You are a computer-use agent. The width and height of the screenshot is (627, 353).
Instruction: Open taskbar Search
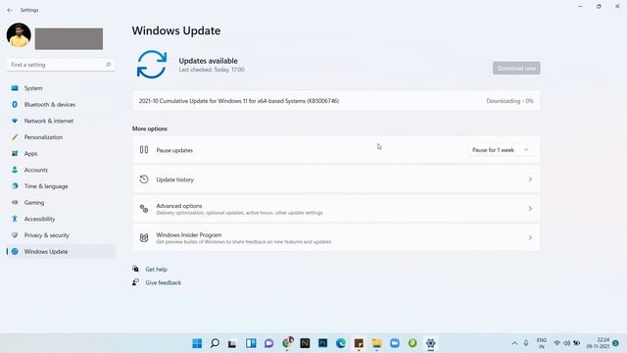(215, 343)
